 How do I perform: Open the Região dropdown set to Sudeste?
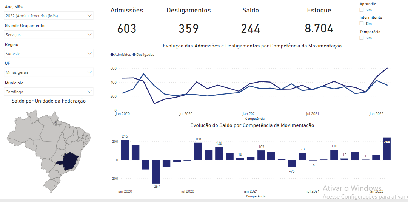tap(49, 54)
